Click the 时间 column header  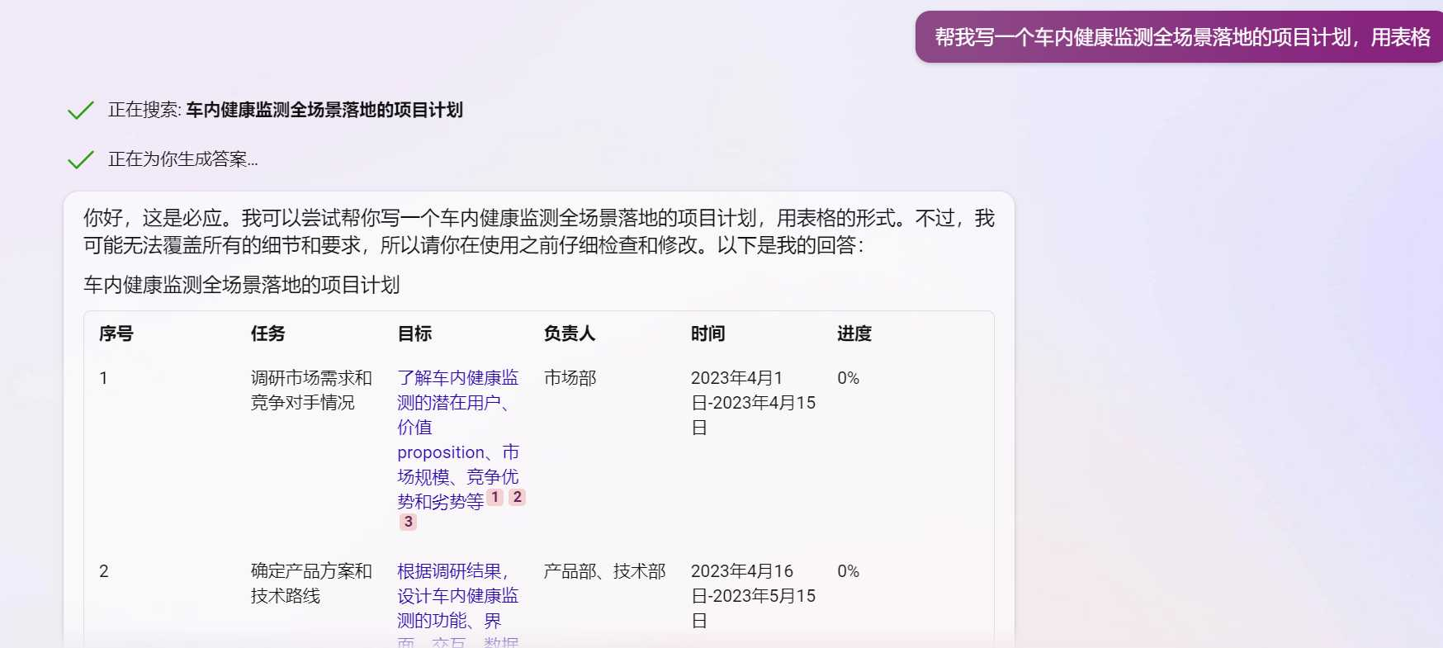coord(707,333)
